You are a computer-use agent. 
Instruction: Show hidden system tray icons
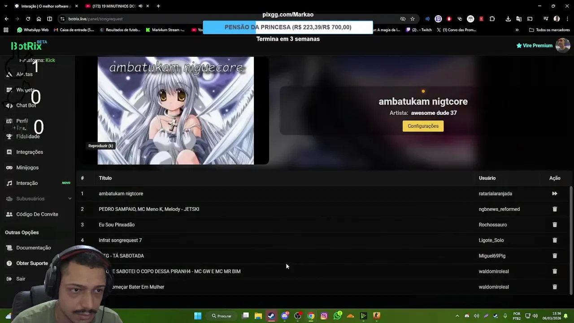coord(457,316)
